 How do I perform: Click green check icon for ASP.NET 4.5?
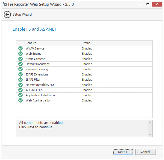pyautogui.click(x=20, y=90)
